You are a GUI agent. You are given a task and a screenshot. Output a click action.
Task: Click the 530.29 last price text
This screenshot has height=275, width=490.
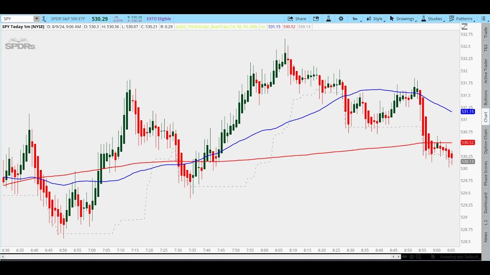[x=100, y=19]
